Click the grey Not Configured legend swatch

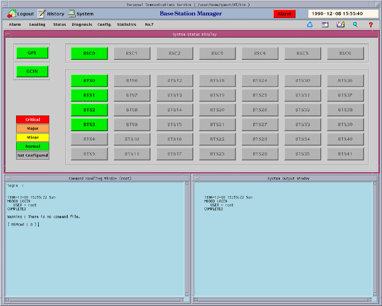[x=33, y=156]
